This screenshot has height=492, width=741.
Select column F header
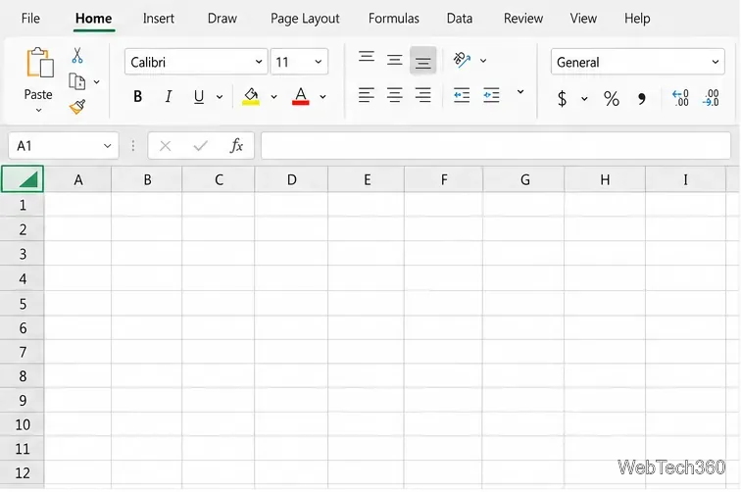click(444, 179)
